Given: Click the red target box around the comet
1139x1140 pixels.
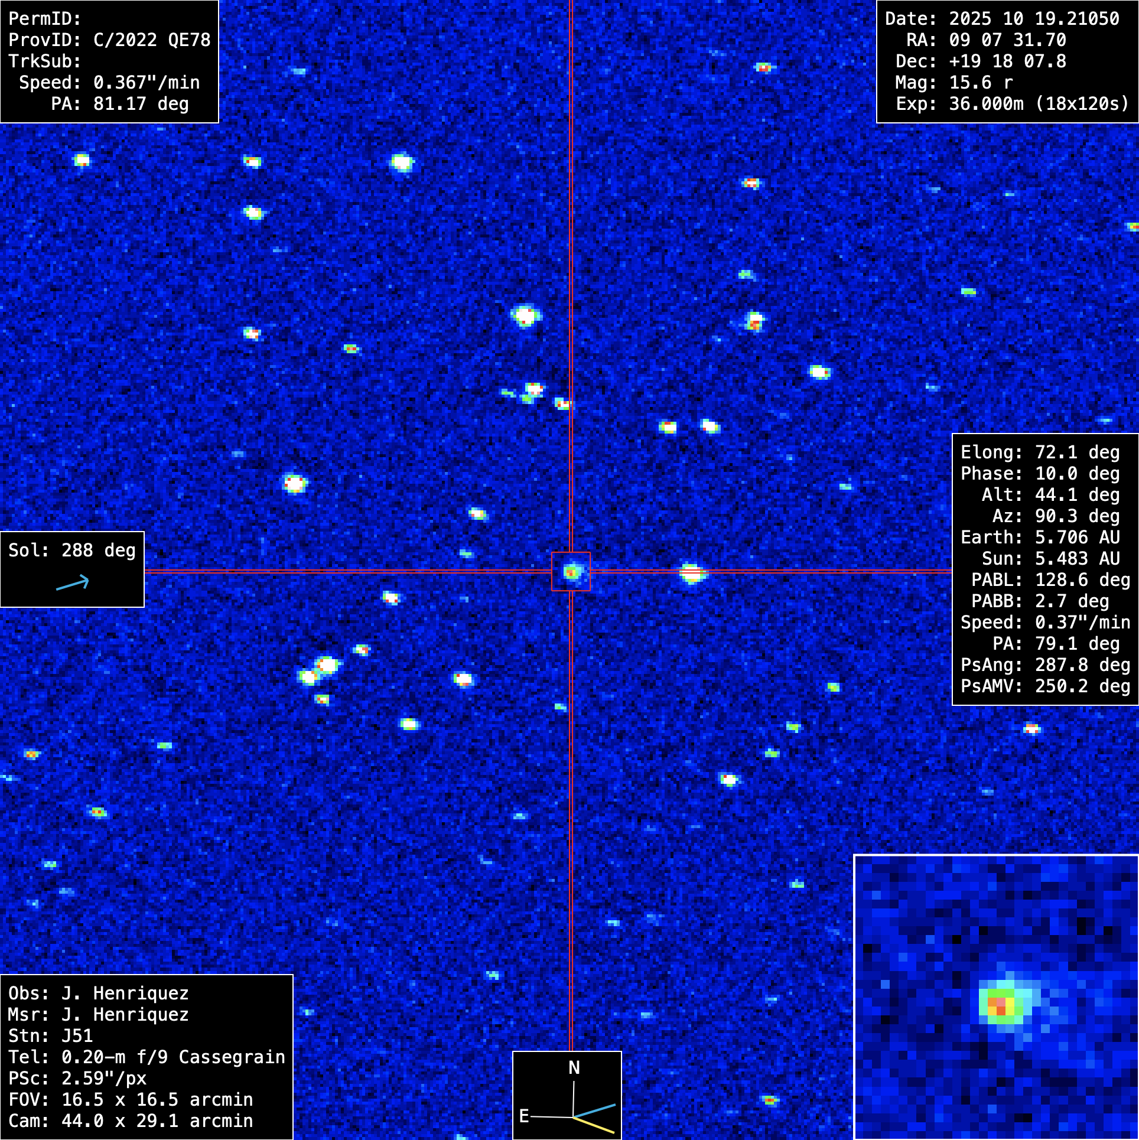Looking at the screenshot, I should coord(571,571).
